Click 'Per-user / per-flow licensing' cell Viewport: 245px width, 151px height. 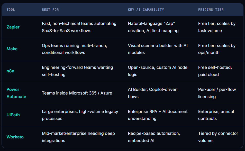217,93
